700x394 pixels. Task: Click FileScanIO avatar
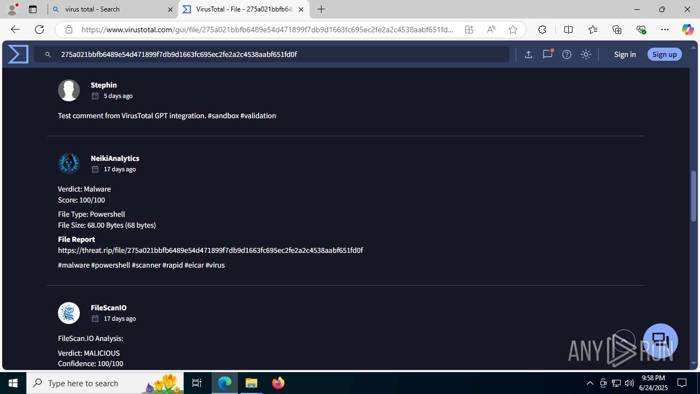69,313
